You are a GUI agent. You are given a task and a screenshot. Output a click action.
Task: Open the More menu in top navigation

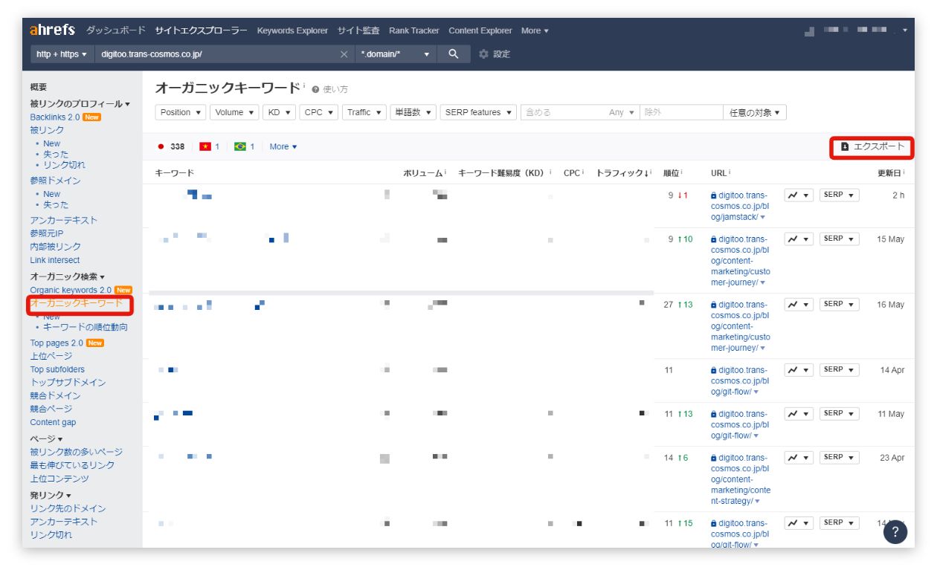[x=535, y=30]
